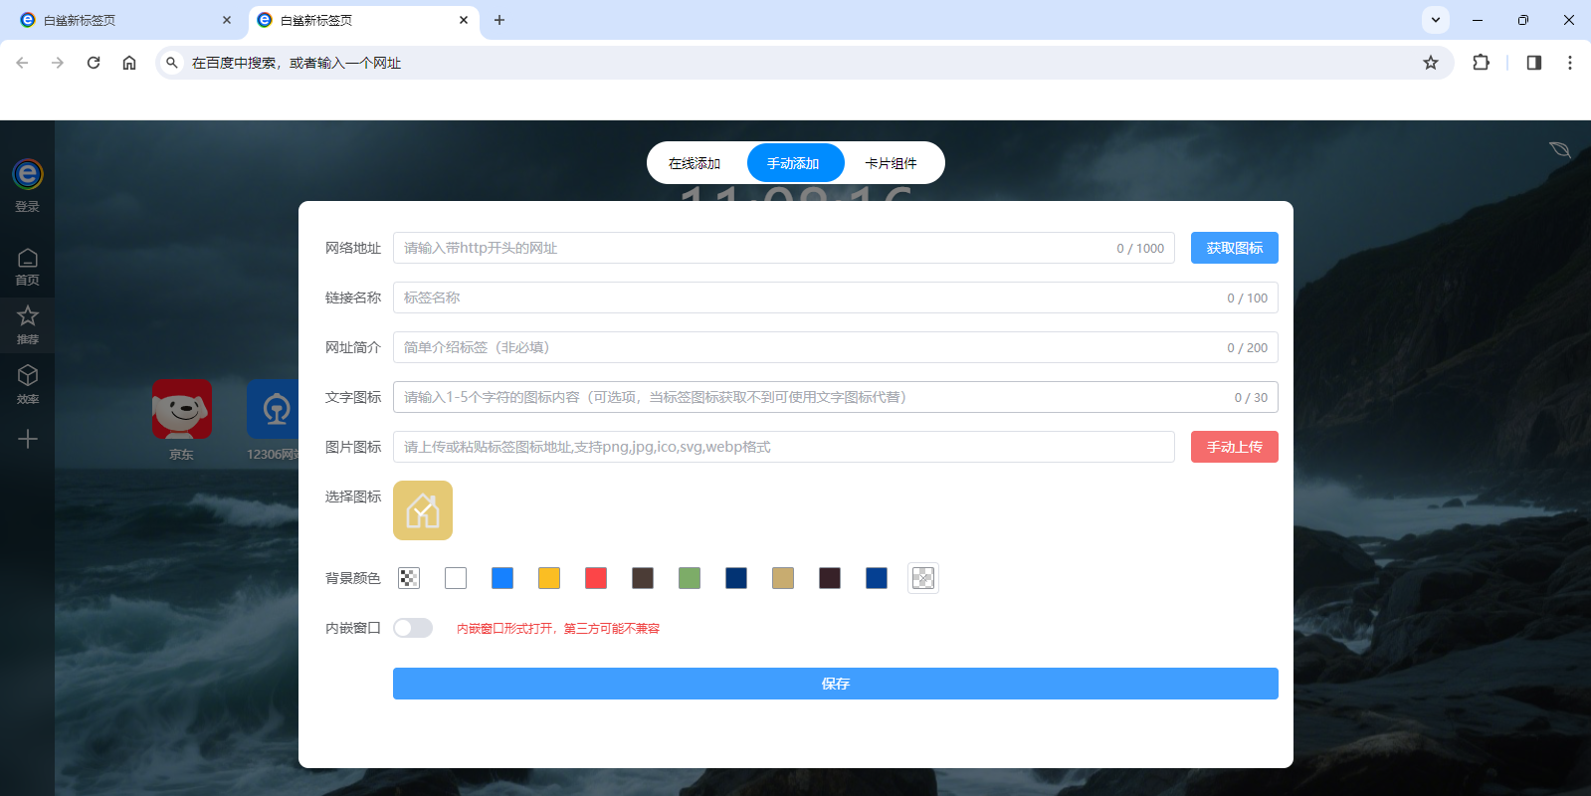
Task: Click the red 手动上传 button
Action: click(1234, 447)
